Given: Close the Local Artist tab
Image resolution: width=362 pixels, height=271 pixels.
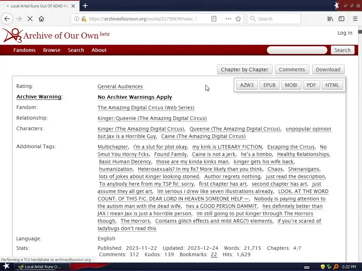Looking at the screenshot, I should point(73,6).
